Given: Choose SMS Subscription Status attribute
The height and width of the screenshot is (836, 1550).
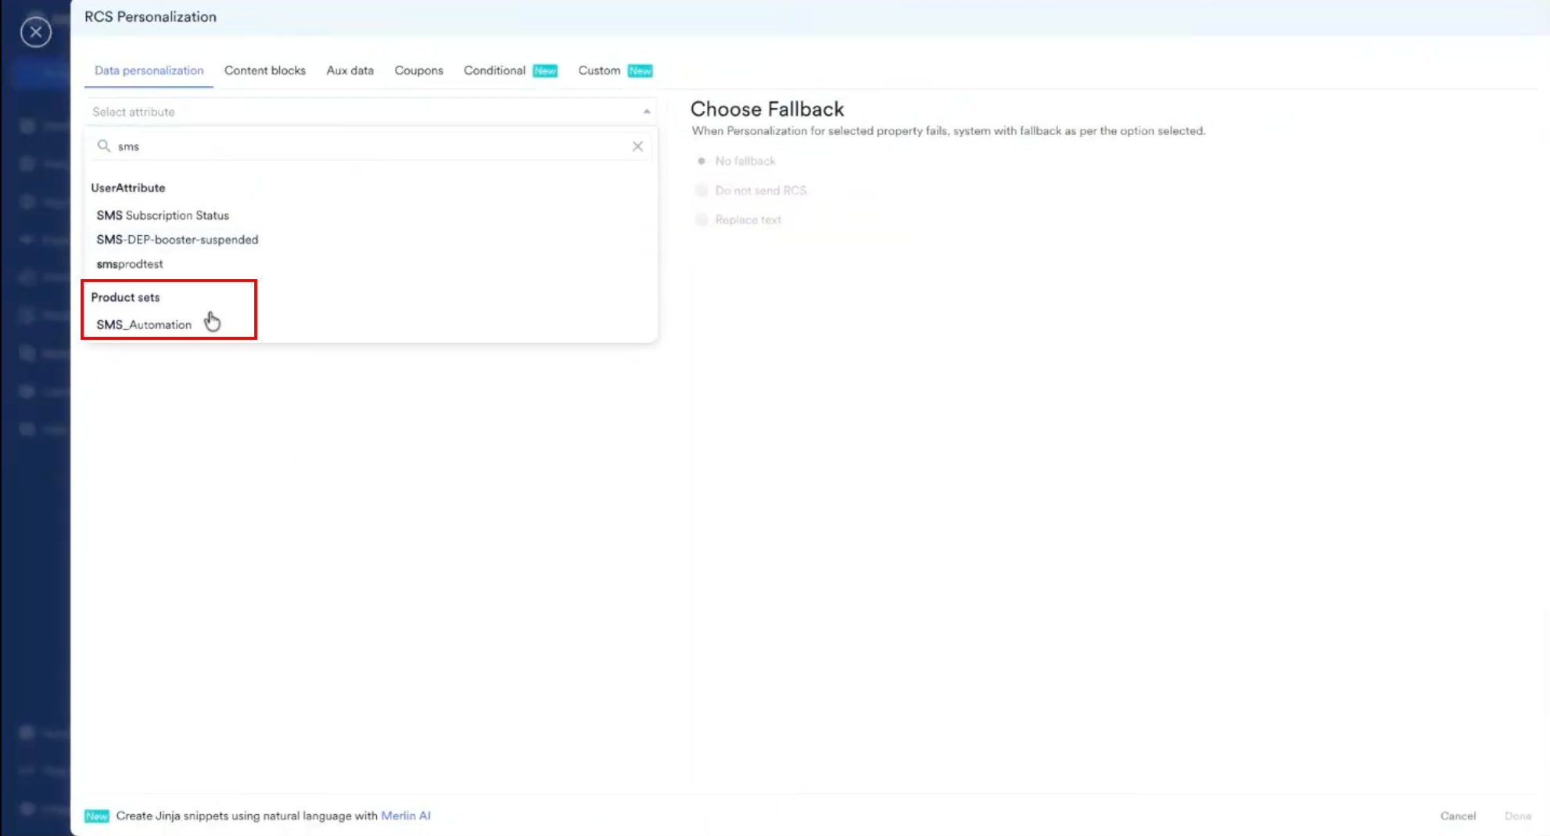Looking at the screenshot, I should [x=163, y=215].
